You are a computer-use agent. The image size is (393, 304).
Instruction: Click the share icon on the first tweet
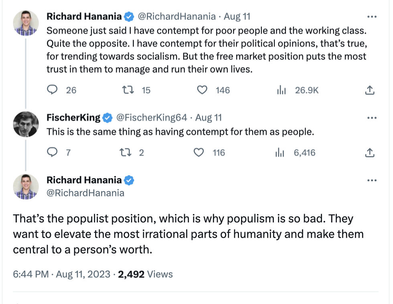[x=369, y=90]
